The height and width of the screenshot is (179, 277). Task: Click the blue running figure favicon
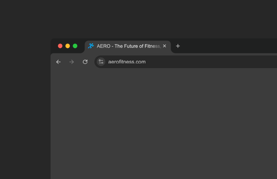tap(91, 46)
